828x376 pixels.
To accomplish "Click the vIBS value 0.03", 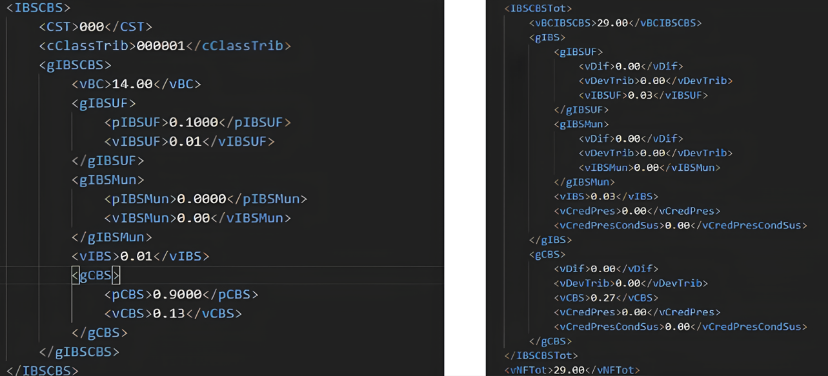I will pyautogui.click(x=603, y=196).
